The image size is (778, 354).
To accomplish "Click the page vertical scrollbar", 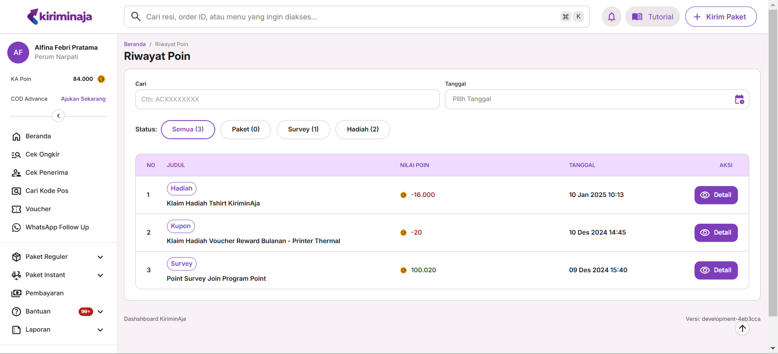I will coord(773,162).
